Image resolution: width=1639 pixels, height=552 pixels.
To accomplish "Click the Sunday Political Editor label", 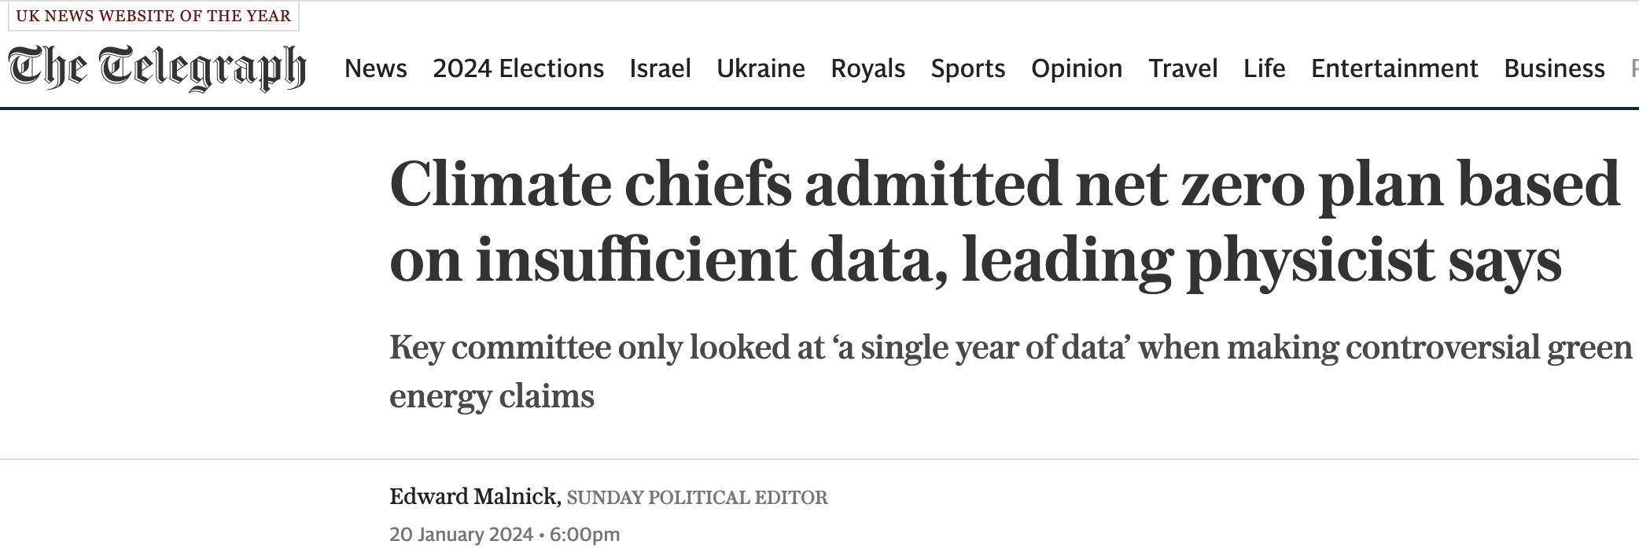I will click(x=697, y=498).
